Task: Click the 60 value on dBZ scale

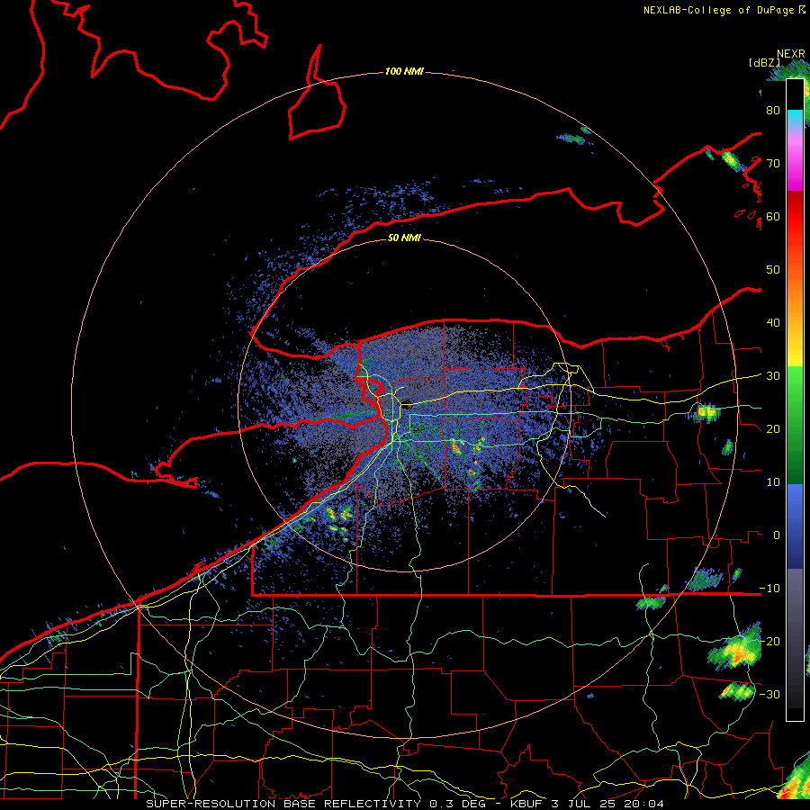Action: 773,216
